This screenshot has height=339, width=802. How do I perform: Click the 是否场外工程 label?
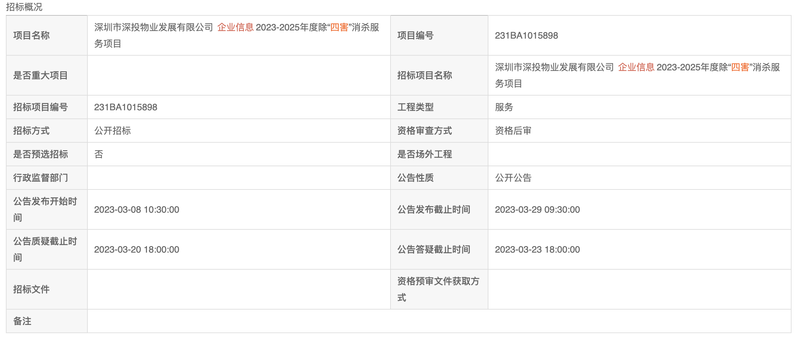(x=425, y=154)
